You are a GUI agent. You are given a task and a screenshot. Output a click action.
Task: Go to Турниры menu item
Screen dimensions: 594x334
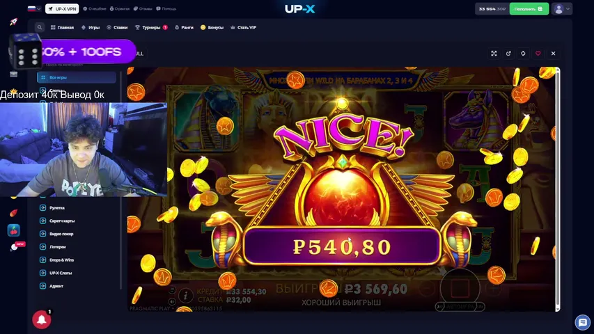[151, 27]
